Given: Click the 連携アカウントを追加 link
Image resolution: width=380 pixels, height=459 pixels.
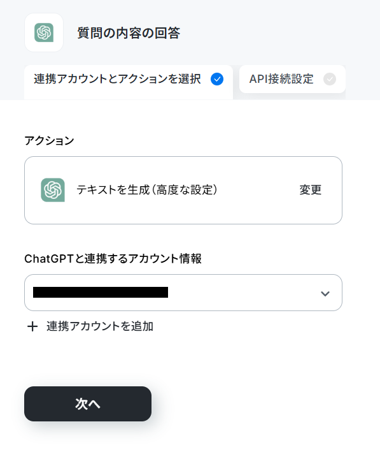Looking at the screenshot, I should pyautogui.click(x=100, y=326).
